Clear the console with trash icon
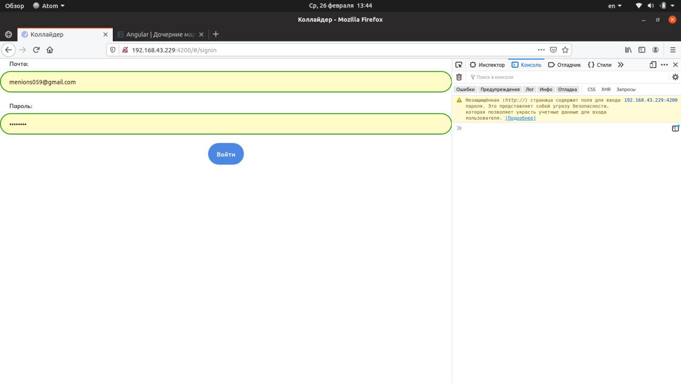 (459, 77)
